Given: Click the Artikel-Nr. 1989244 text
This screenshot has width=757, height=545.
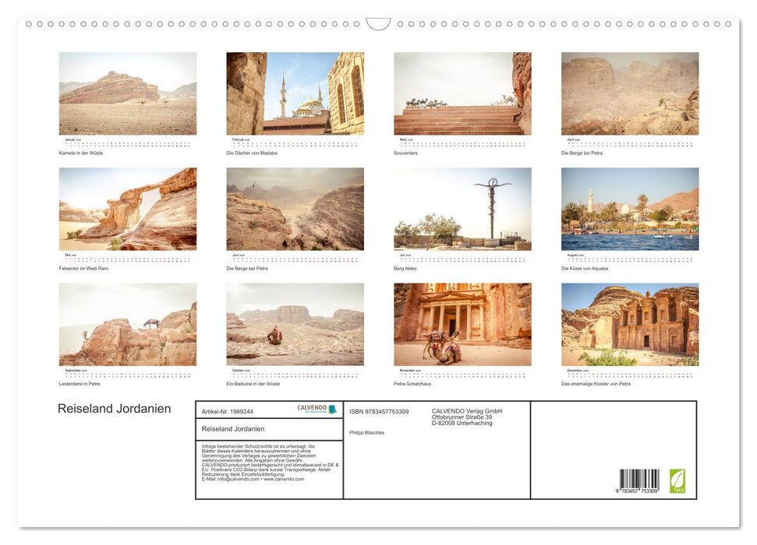Looking at the screenshot, I should coord(227,411).
